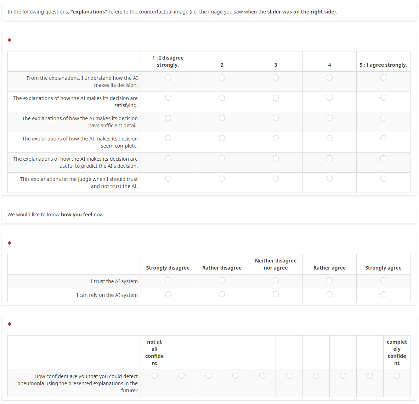The image size is (419, 404).
Task: Select Strongly agree for I can rely on AI
Action: click(x=383, y=294)
